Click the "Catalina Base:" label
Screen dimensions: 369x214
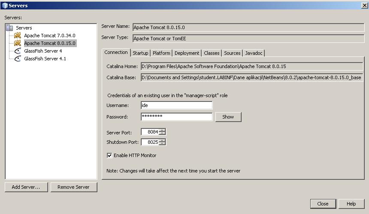pyautogui.click(x=121, y=77)
